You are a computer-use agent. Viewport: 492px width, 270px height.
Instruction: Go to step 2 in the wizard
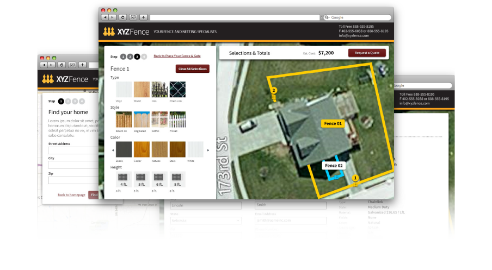coord(131,56)
